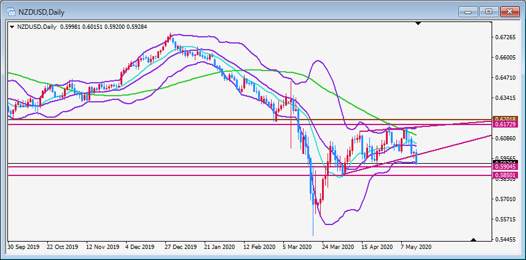Click the NZDUSD,Daily window title text
The image size is (526, 260).
click(41, 12)
